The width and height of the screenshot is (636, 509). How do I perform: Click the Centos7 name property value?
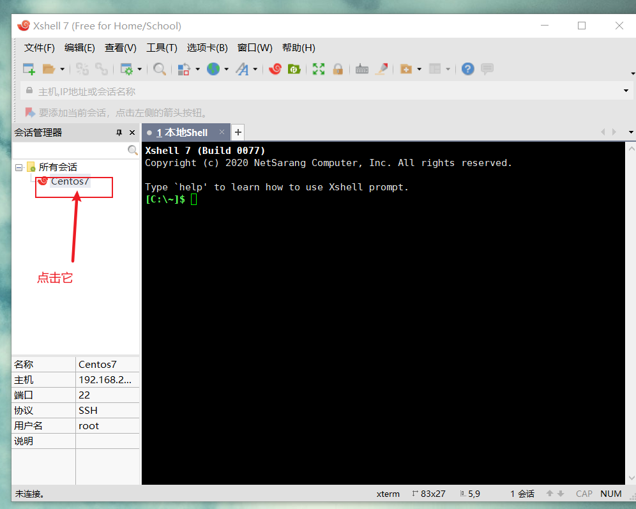[97, 365]
